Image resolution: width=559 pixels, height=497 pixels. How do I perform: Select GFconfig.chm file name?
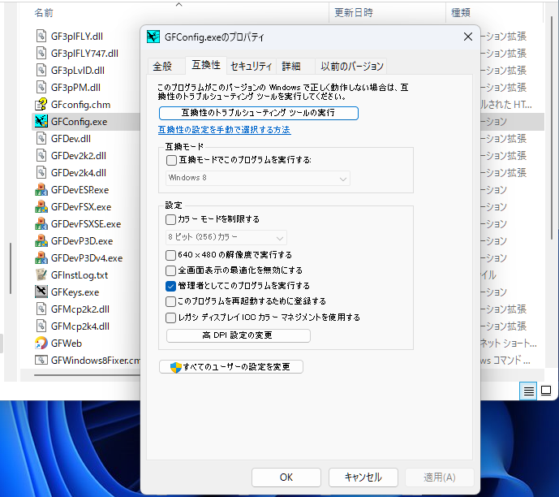pyautogui.click(x=80, y=105)
